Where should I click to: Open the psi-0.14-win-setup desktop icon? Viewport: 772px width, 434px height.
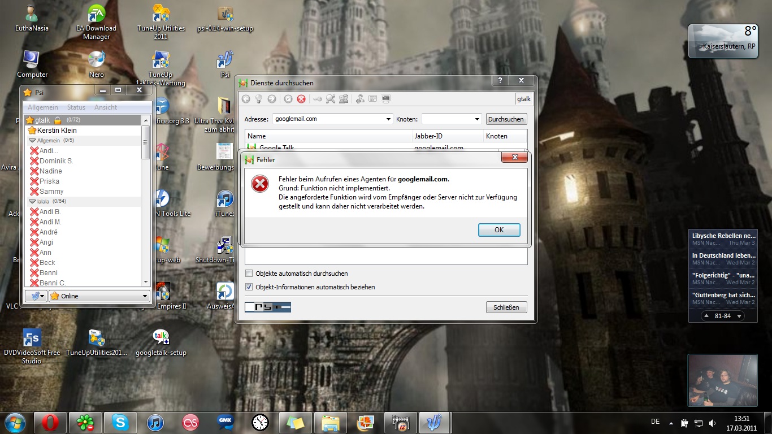(x=225, y=19)
